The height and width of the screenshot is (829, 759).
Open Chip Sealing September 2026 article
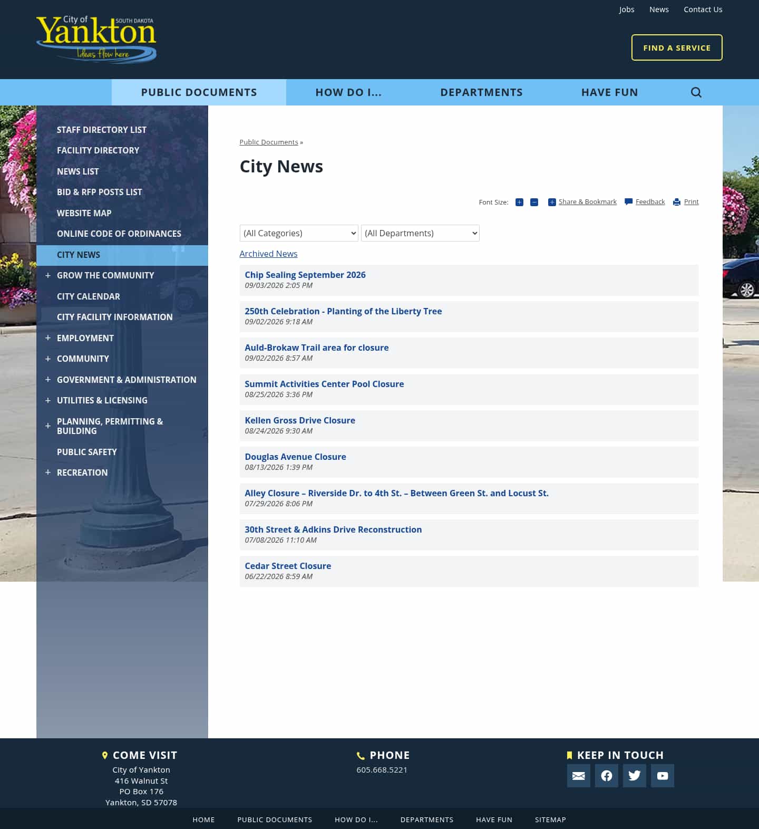[x=305, y=275]
